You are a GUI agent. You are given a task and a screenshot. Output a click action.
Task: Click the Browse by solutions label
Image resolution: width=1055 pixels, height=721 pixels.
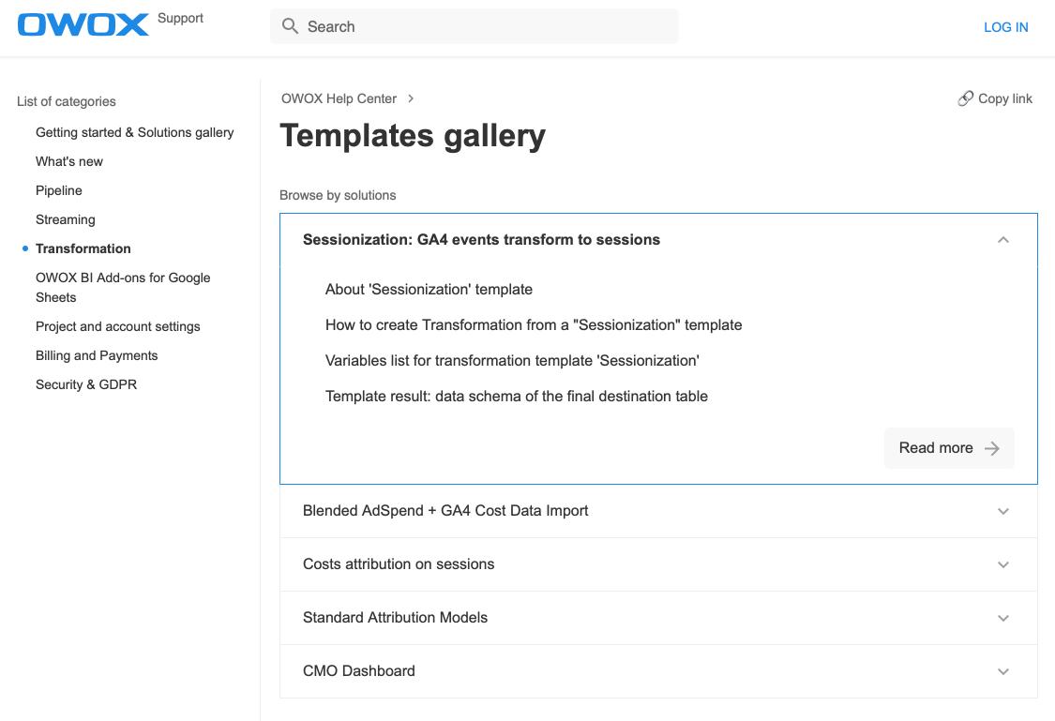pyautogui.click(x=338, y=195)
